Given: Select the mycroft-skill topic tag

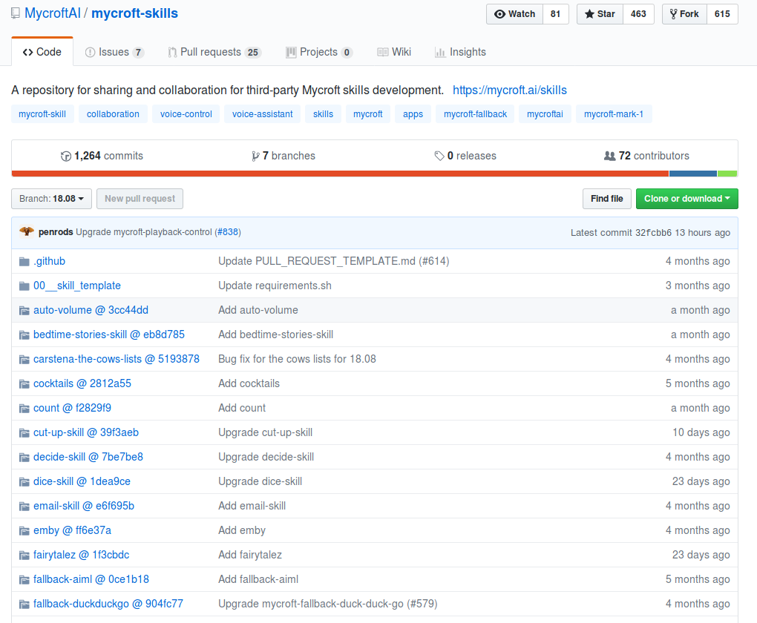Looking at the screenshot, I should pos(42,114).
